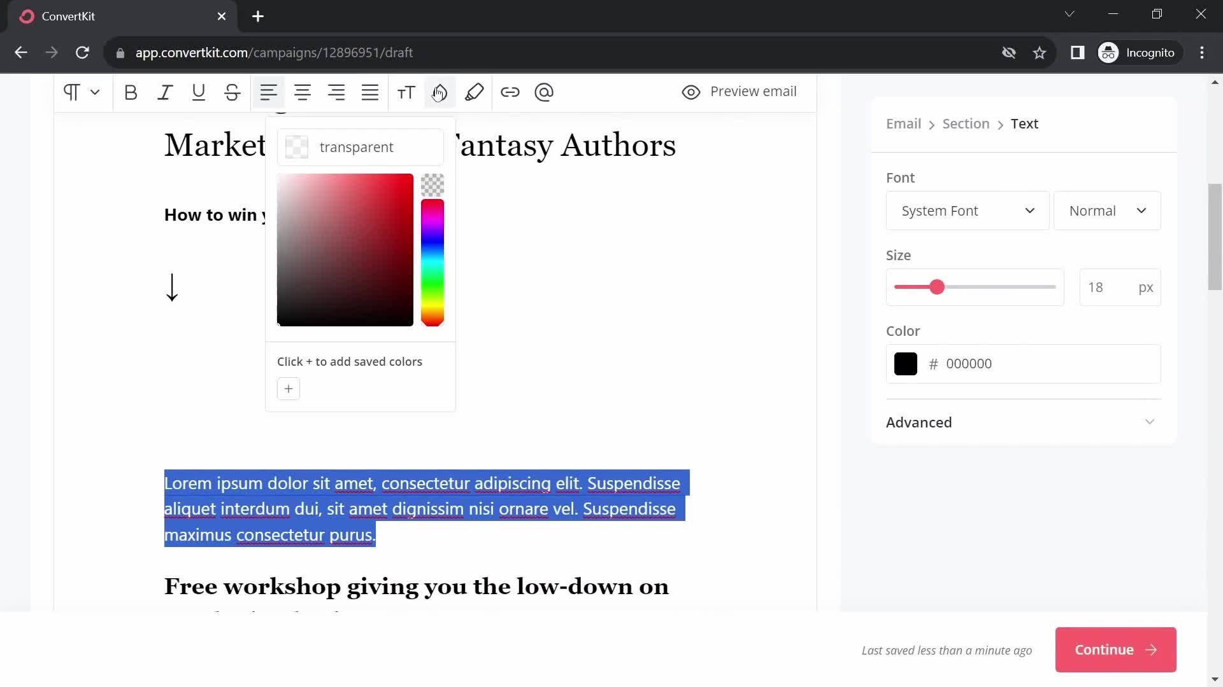Click the Text breadcrumb tab
Image resolution: width=1223 pixels, height=687 pixels.
coord(1026,123)
